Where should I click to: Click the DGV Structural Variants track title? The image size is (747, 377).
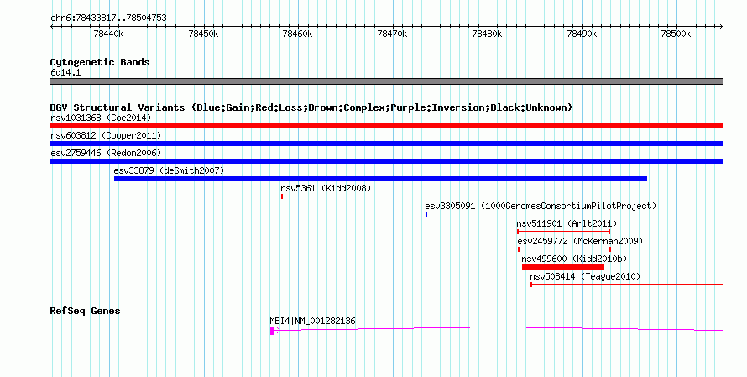(311, 107)
